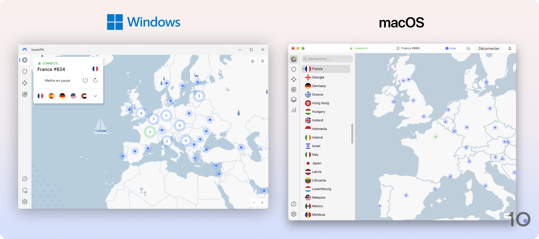Click green France server dot on macOS map
This screenshot has width=539, height=239.
[436, 137]
